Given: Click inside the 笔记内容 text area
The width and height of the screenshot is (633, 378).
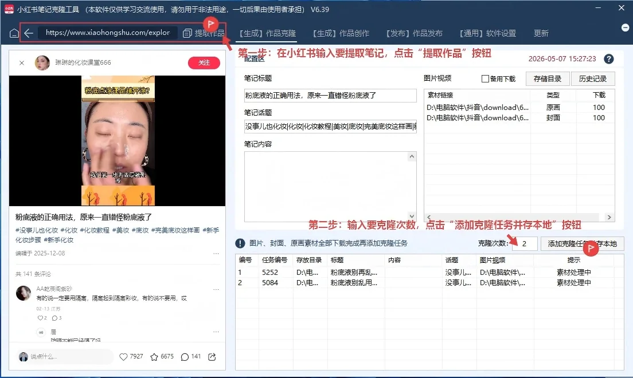Looking at the screenshot, I should pos(330,187).
